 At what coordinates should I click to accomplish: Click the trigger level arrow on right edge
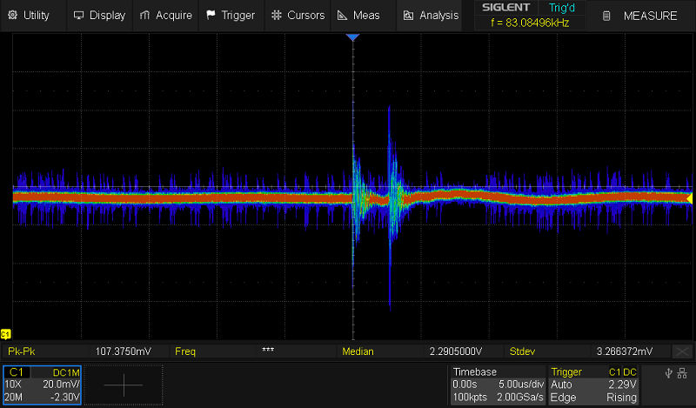pos(690,198)
